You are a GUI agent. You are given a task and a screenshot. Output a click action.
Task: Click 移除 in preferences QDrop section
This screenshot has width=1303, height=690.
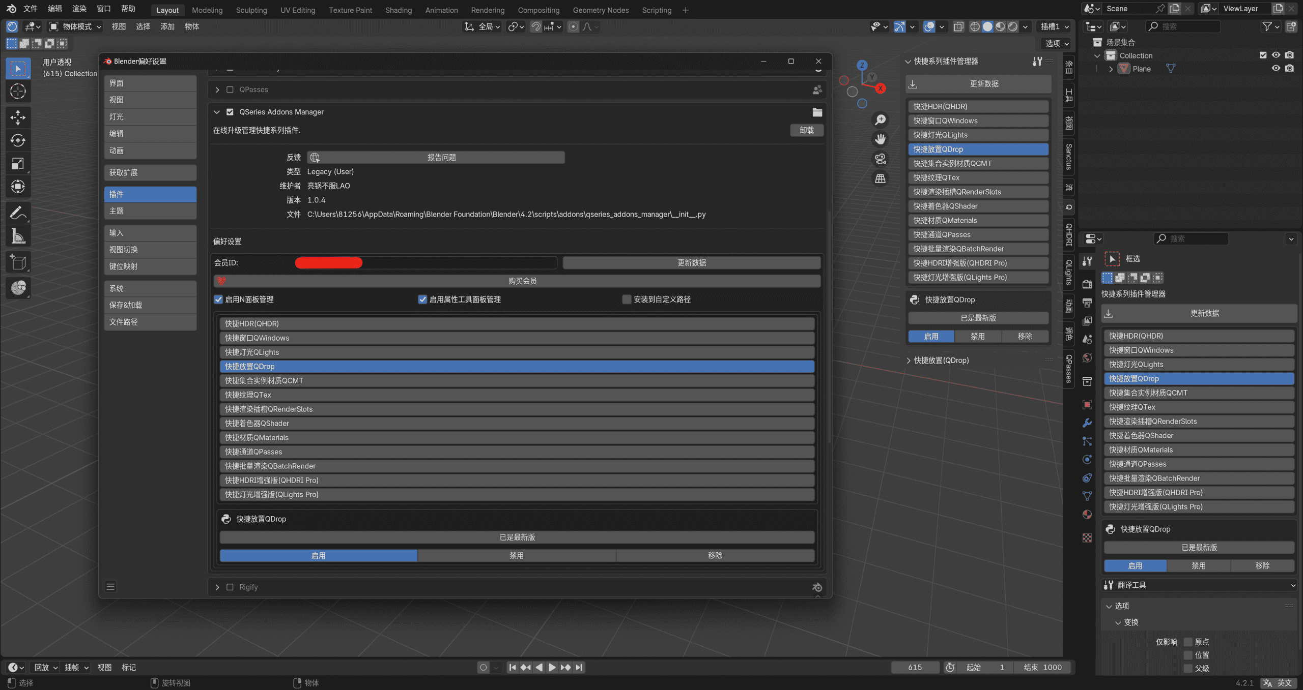tap(715, 555)
